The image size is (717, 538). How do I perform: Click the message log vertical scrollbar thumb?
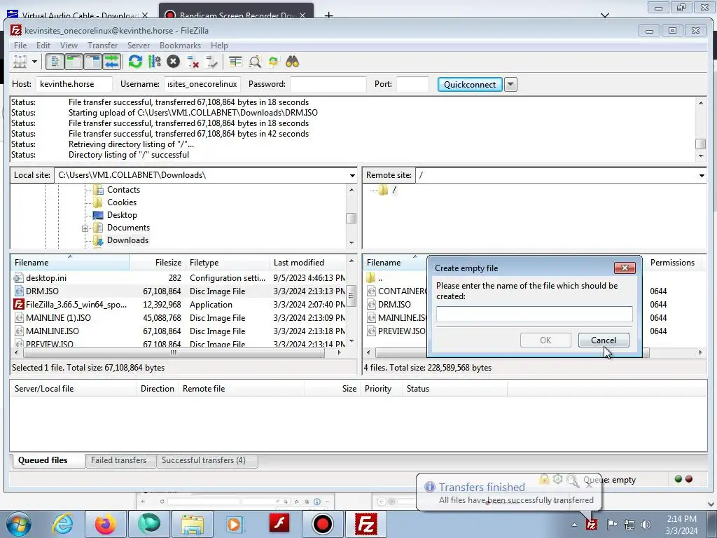tap(700, 144)
